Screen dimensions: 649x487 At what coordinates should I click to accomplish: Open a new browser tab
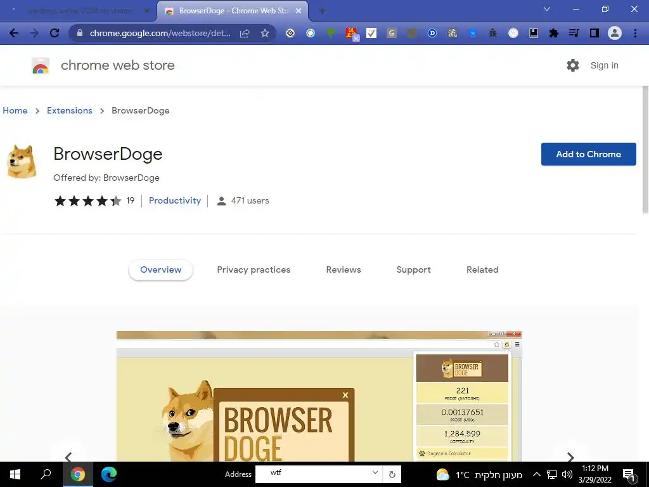point(322,11)
